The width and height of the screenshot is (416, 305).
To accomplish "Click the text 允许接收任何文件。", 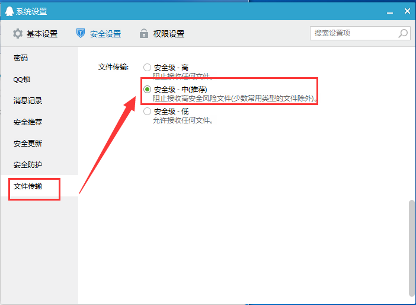I will click(183, 120).
